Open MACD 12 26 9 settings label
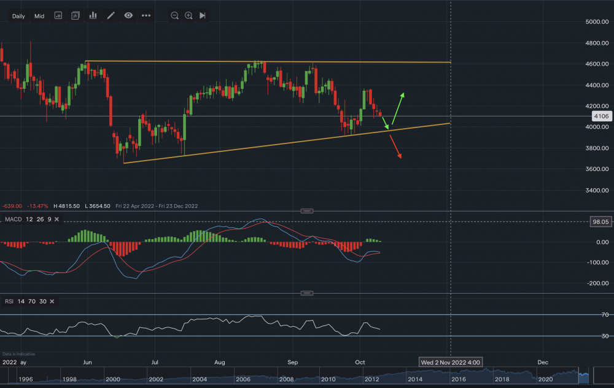Viewport: 614px width, 388px height. click(28, 219)
